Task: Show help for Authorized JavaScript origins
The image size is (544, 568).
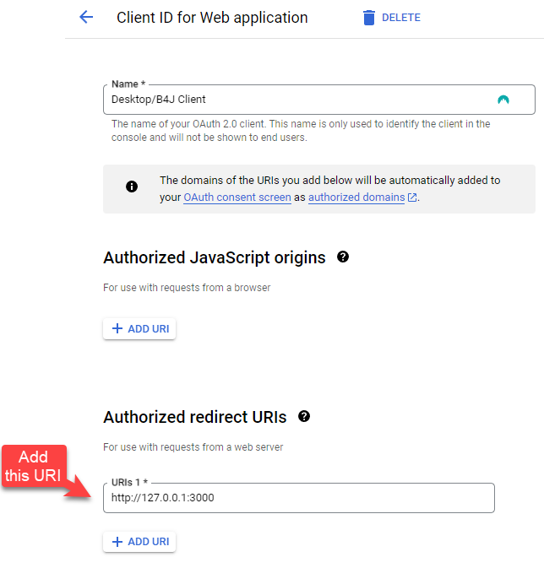Action: point(343,257)
